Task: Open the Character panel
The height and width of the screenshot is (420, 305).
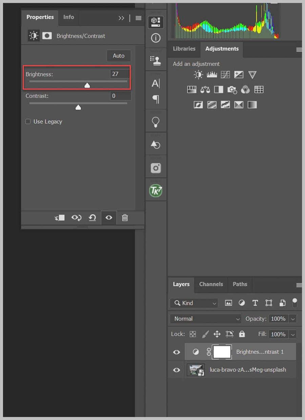Action: coord(156,84)
